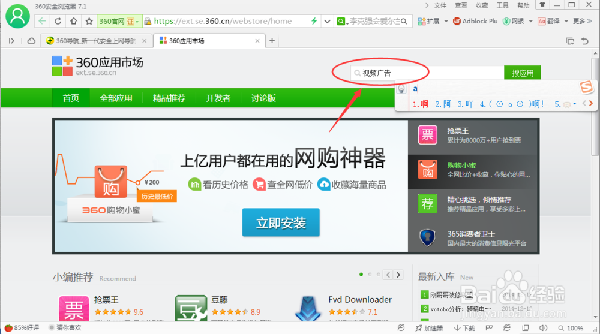The image size is (600, 334).
Task: Click the Sogou input method logo
Action: pos(586,87)
